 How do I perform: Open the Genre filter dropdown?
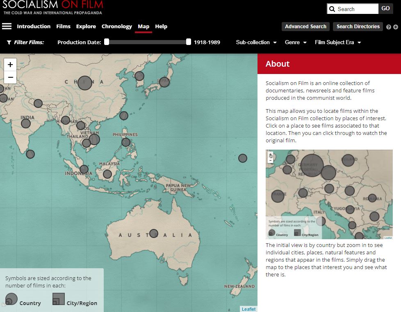pyautogui.click(x=296, y=43)
